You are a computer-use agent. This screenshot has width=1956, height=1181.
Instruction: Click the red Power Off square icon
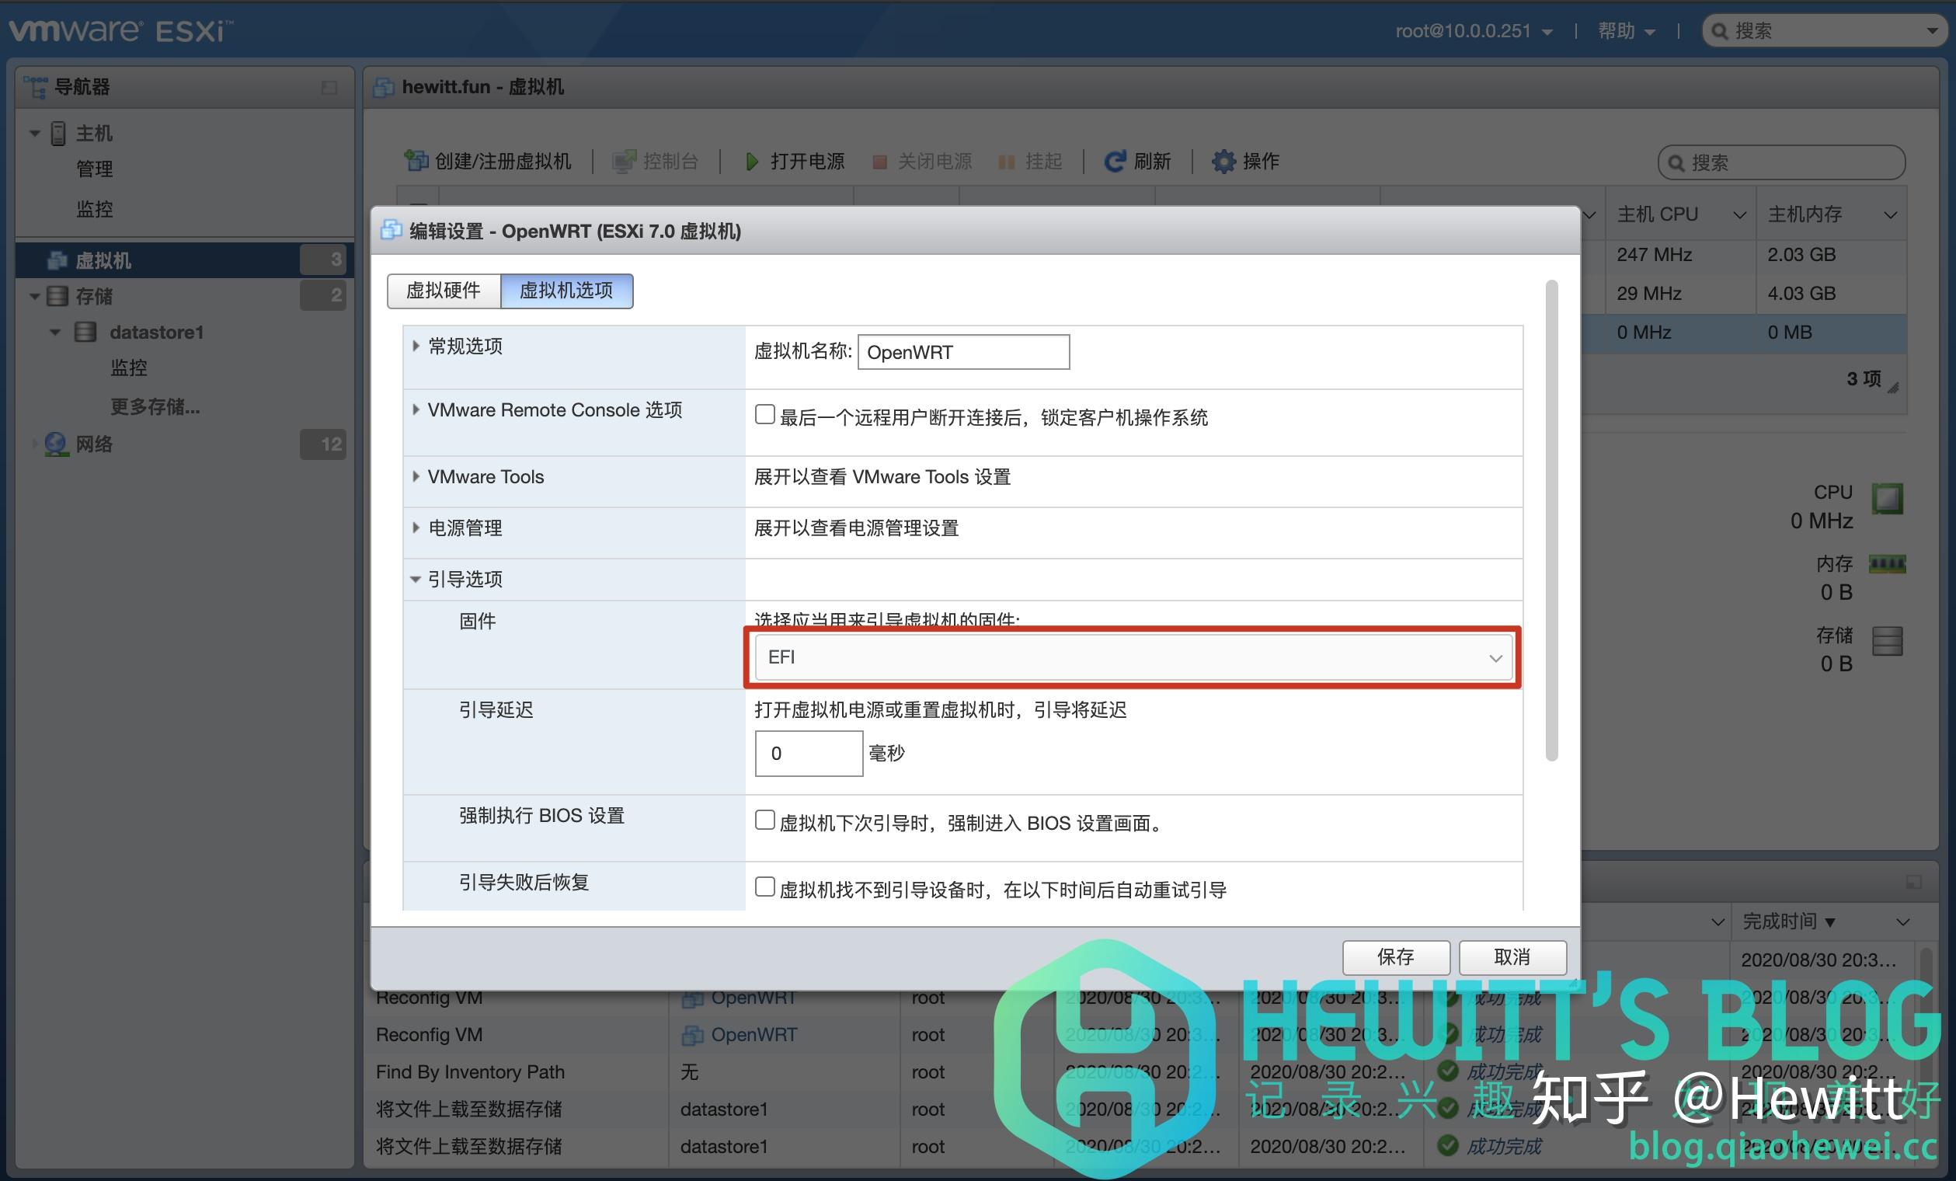click(879, 162)
